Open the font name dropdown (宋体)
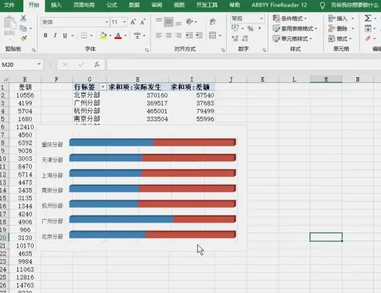This screenshot has height=293, width=381. tap(107, 22)
